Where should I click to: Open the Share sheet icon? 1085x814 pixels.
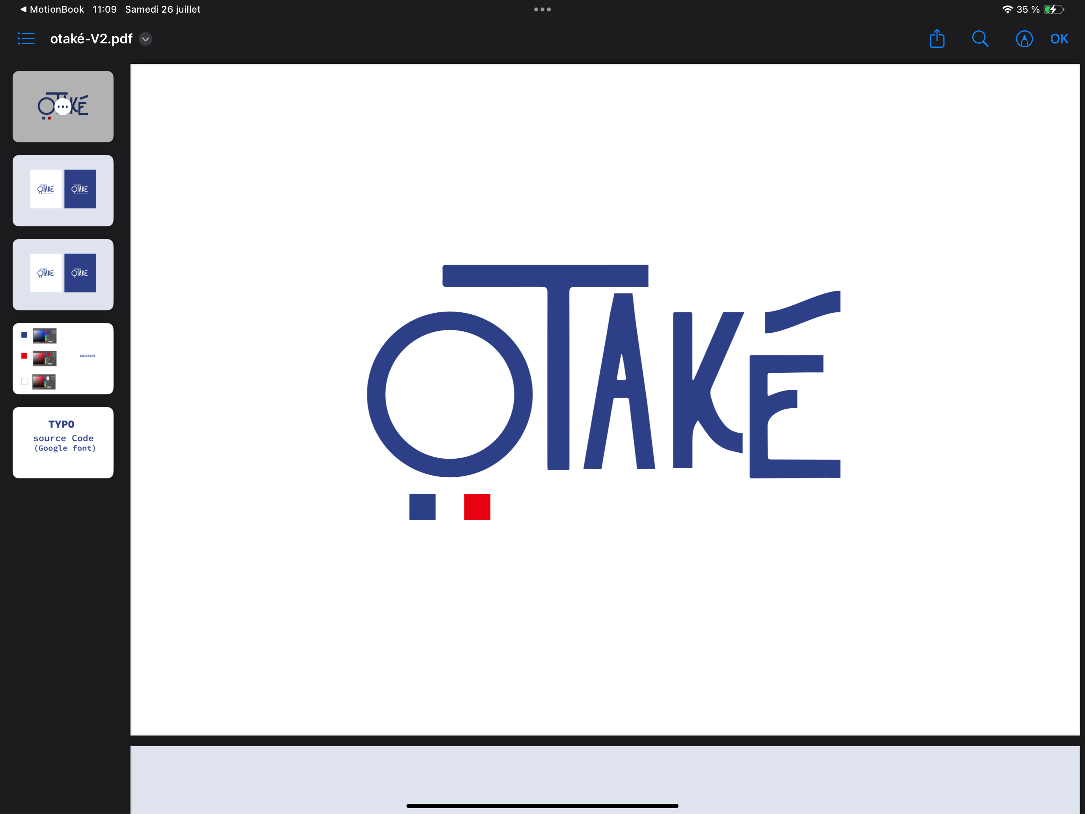point(936,39)
